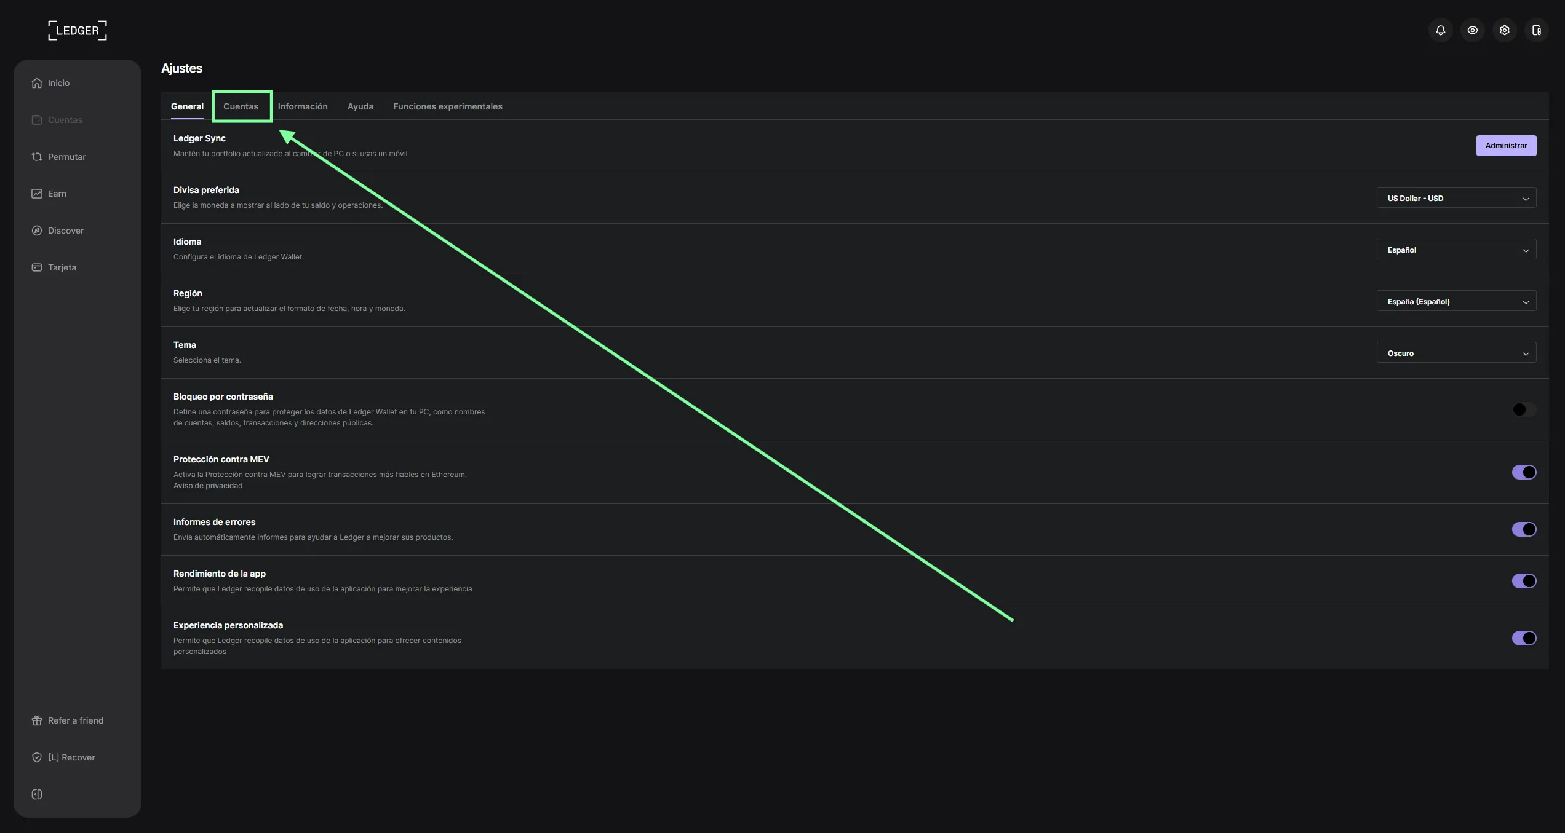
Task: Open the Oscuro theme dropdown
Action: tap(1456, 353)
